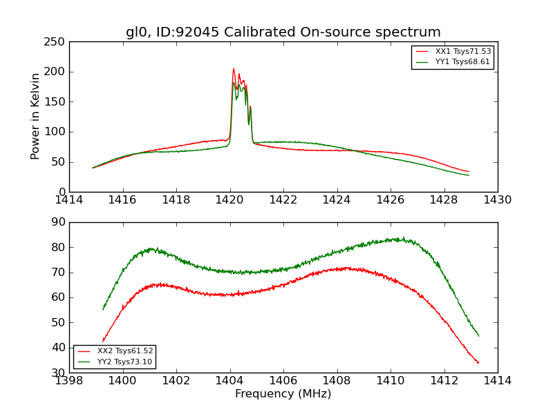553x414 pixels.
Task: Select legend entry 'XX2 Tsys61.52'
Action: coord(125,351)
